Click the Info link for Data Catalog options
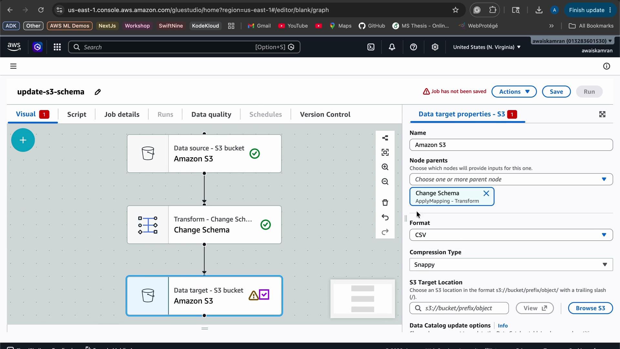The image size is (620, 349). tap(502, 326)
